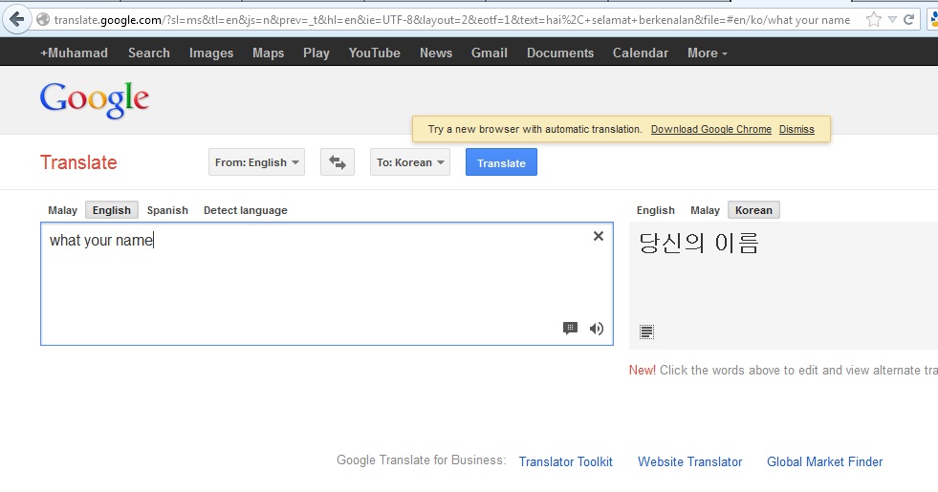Choose Detect language option
This screenshot has width=938, height=492.
[246, 210]
